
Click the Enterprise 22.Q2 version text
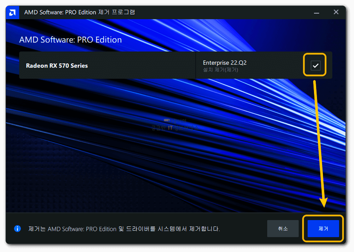point(225,63)
